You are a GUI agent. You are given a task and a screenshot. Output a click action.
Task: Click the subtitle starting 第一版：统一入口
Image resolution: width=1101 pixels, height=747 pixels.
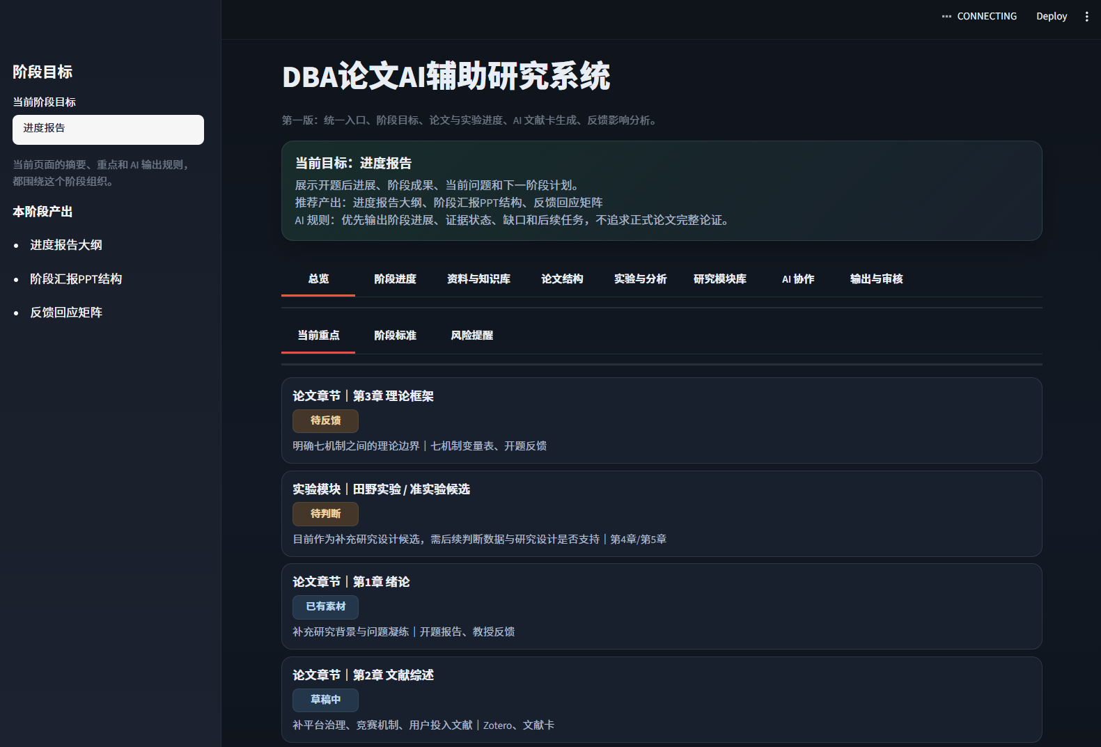point(471,120)
